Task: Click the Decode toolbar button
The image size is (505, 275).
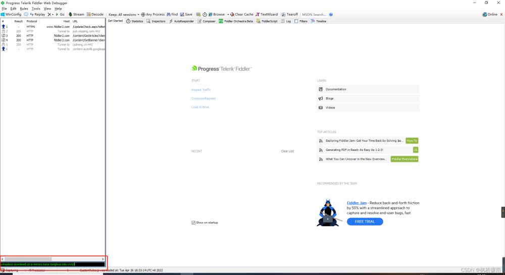Action: tap(95, 15)
